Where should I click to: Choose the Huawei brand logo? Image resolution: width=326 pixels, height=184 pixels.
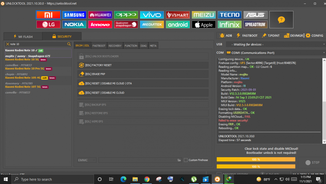pyautogui.click(x=100, y=15)
